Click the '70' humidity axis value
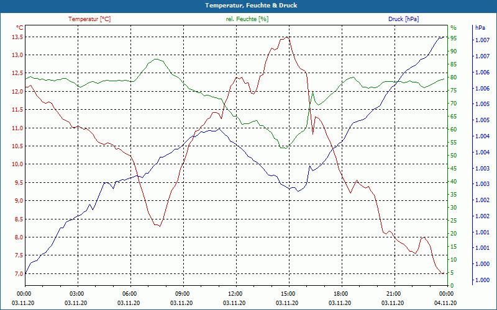Image resolution: width=497 pixels, height=310 pixels. click(x=454, y=104)
